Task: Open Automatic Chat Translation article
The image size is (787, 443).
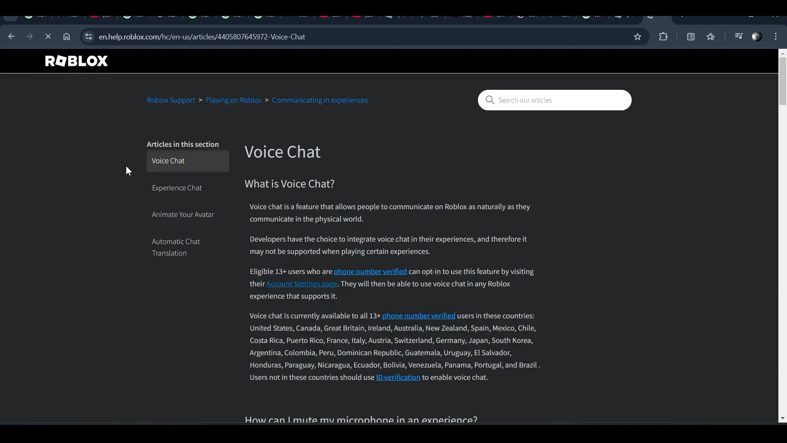Action: [x=176, y=247]
